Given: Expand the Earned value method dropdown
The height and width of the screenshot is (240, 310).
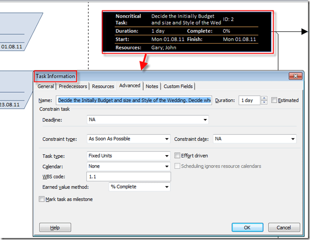Looking at the screenshot, I should [x=167, y=187].
